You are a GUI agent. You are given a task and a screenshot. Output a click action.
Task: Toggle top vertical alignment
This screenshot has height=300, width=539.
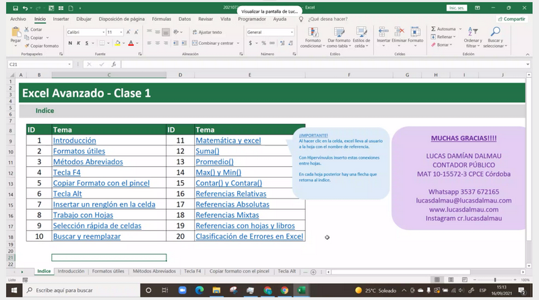[x=149, y=31]
